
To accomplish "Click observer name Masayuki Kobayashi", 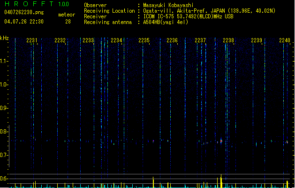I will tap(168, 5).
